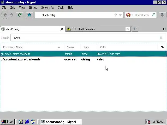Screen dimensions: 167x125
Task: Click the notepad quick launch icon
Action: point(21,122)
